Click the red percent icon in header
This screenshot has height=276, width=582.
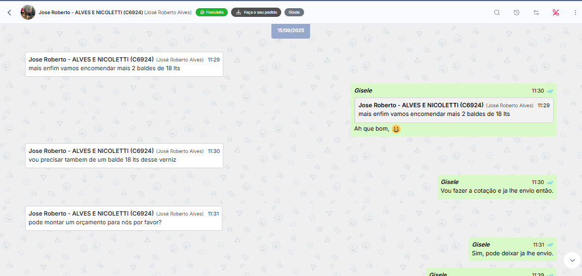(x=556, y=13)
